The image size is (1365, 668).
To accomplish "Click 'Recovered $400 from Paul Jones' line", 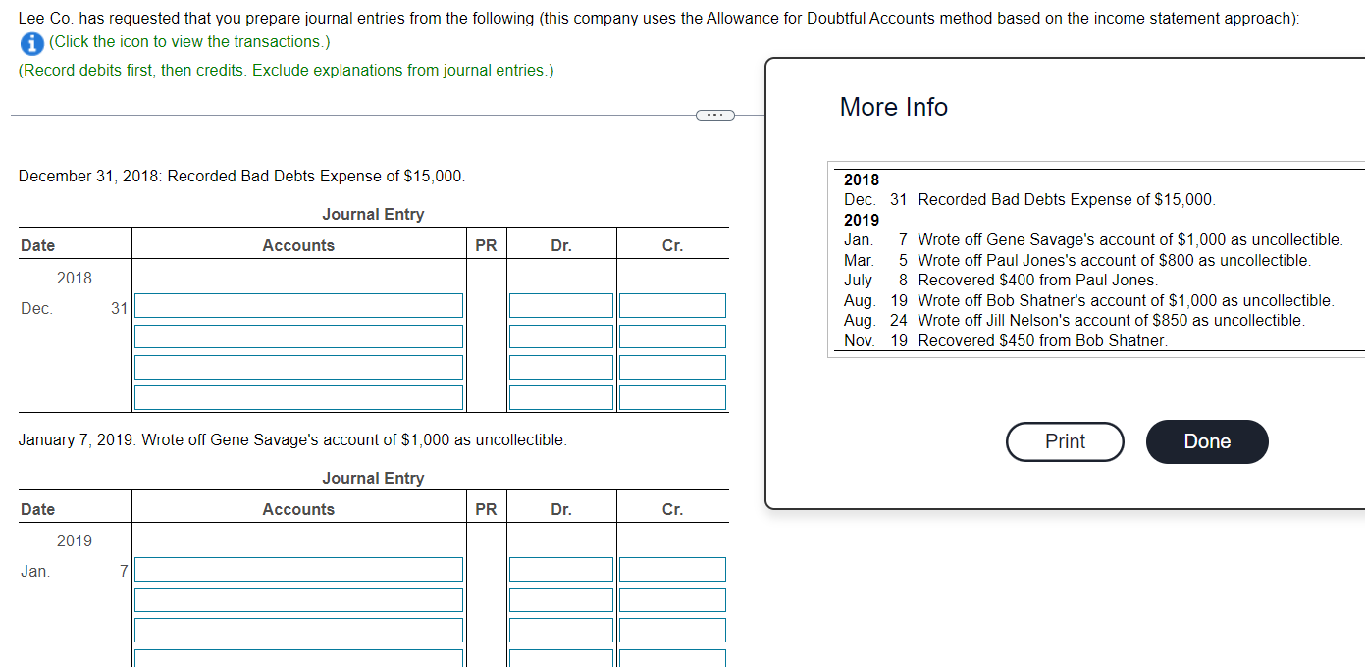I will tap(1037, 281).
